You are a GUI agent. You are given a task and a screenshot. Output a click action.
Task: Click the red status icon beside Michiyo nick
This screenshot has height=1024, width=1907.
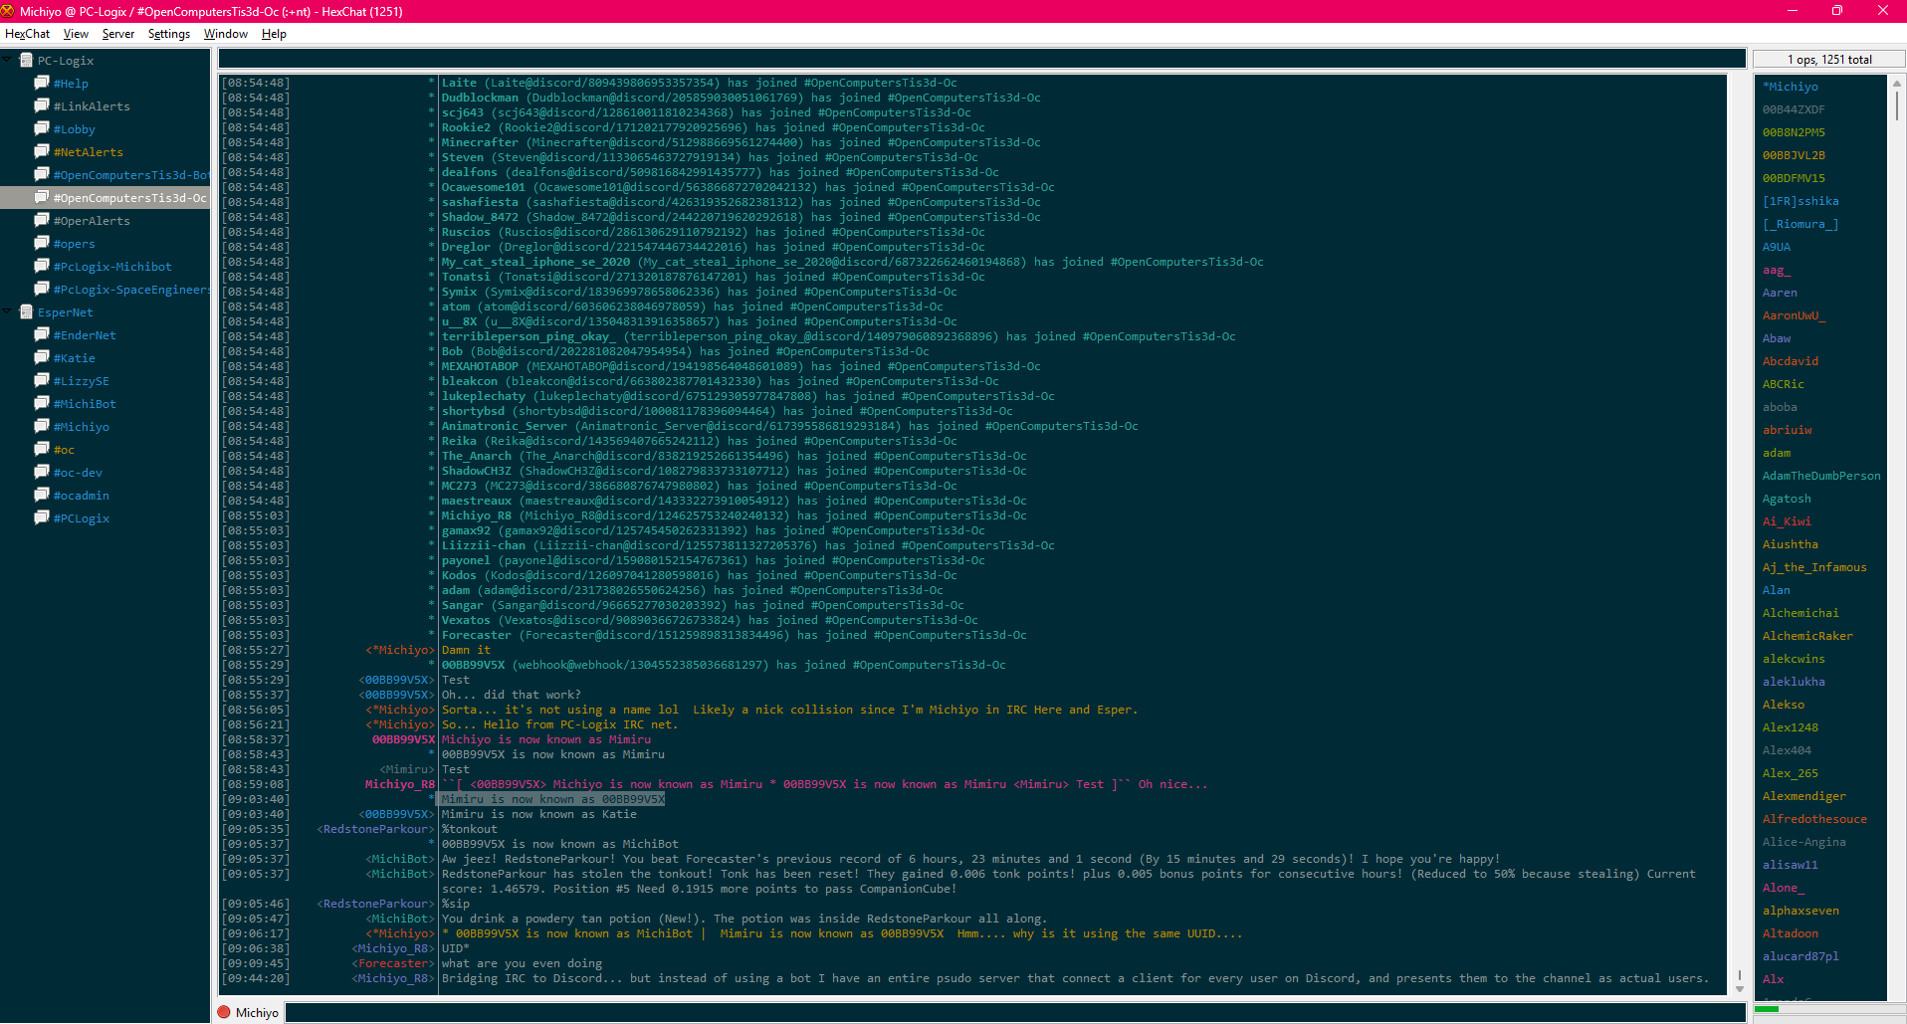pyautogui.click(x=225, y=1012)
